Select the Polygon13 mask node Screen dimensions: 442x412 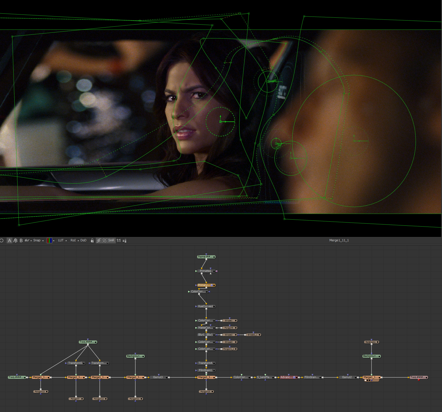point(41,391)
